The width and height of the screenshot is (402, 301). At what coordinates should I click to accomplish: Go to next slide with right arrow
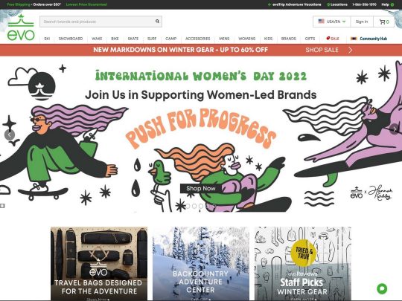(394, 129)
